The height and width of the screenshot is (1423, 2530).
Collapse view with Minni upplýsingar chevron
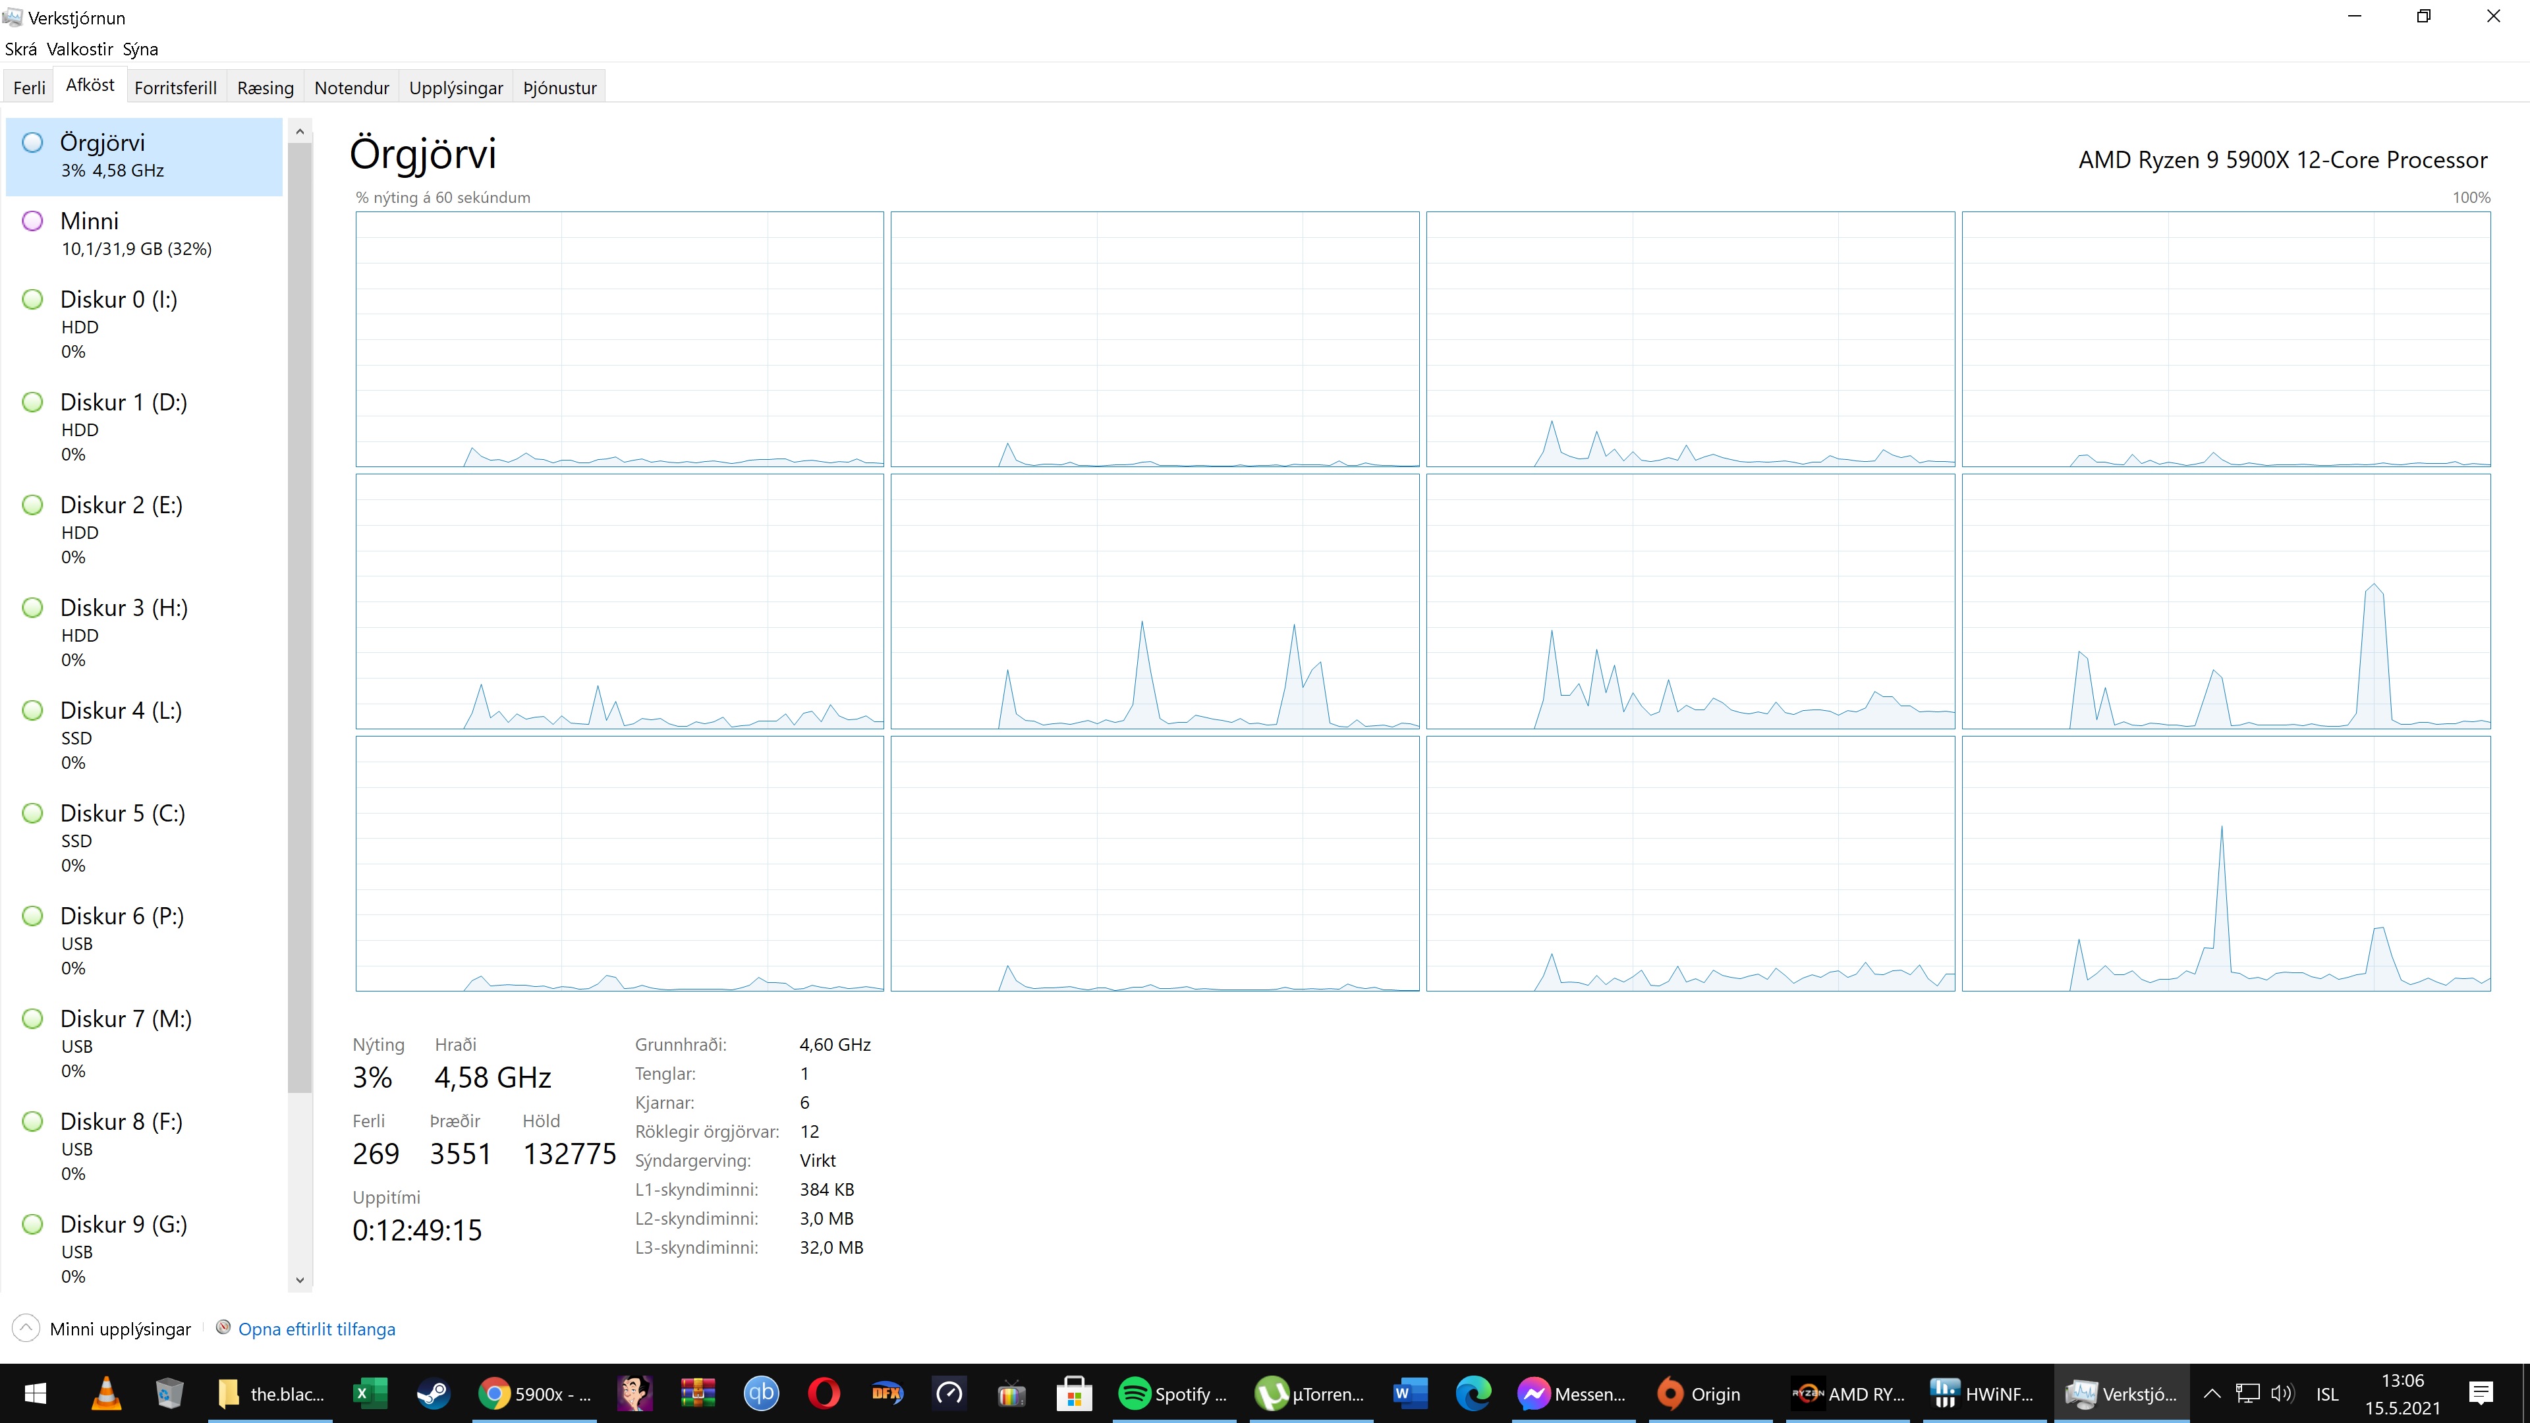[26, 1329]
